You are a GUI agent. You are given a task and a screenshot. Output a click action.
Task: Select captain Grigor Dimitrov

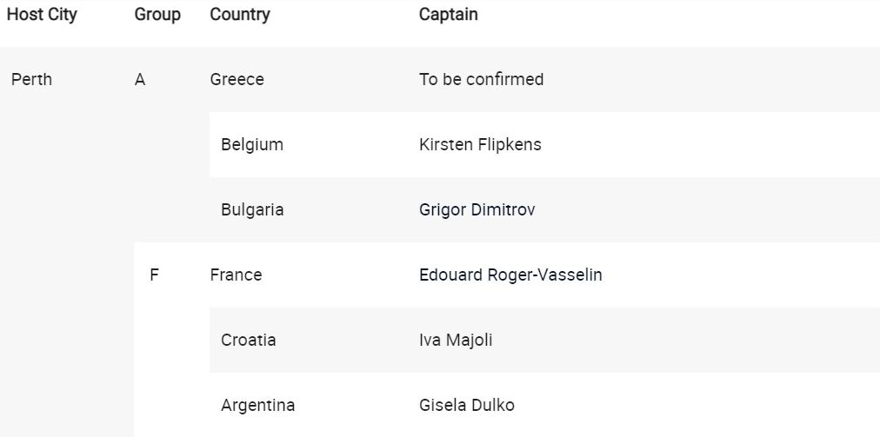tap(477, 209)
